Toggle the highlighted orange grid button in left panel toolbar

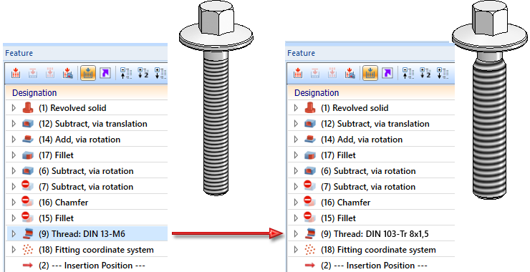[x=88, y=73]
